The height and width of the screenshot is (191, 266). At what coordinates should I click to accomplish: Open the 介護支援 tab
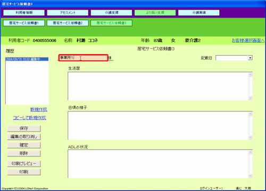click(111, 13)
